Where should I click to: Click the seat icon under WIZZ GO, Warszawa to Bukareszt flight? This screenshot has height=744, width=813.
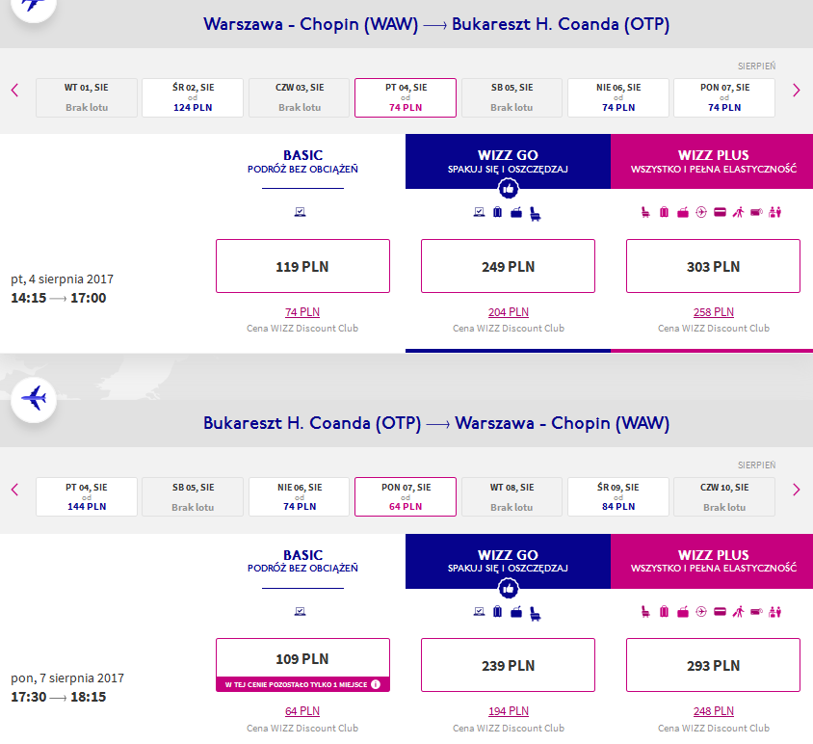click(535, 213)
